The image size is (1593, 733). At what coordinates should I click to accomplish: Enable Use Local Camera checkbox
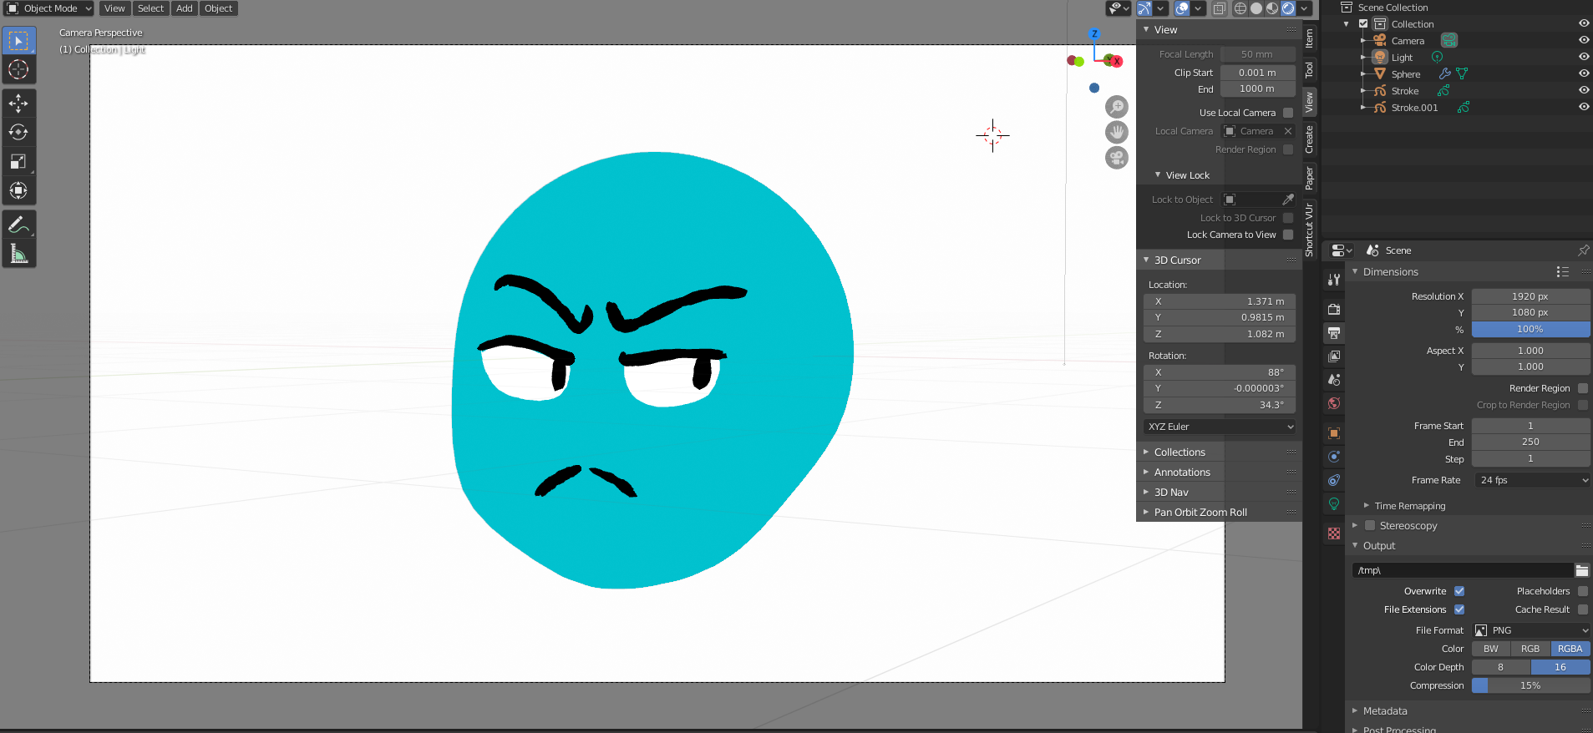(1288, 113)
